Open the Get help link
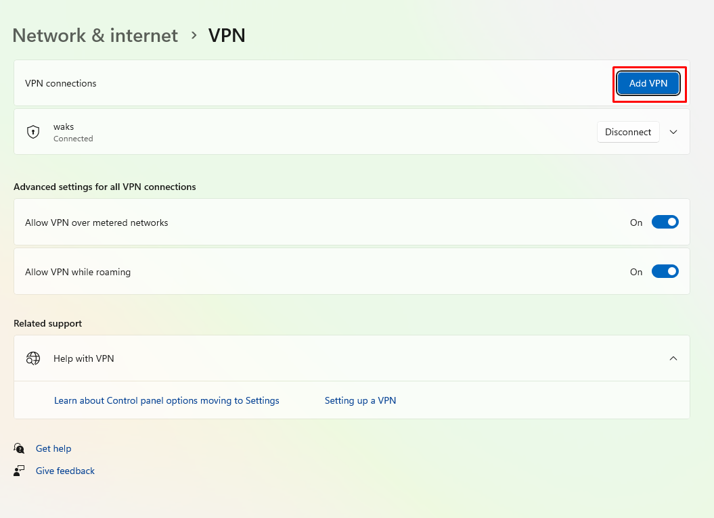 [53, 448]
